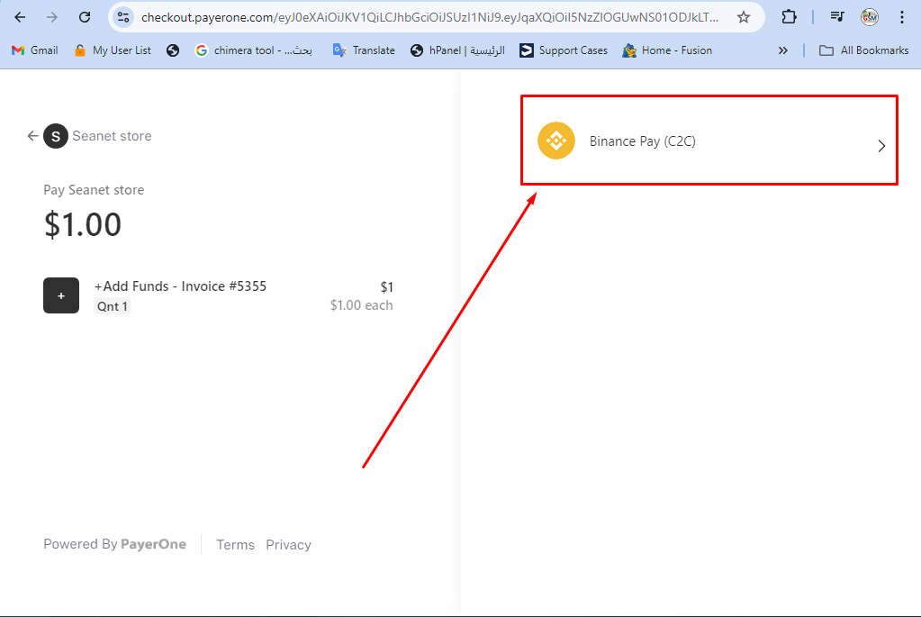Click the Seanet store name
This screenshot has height=617, width=921.
(x=112, y=136)
